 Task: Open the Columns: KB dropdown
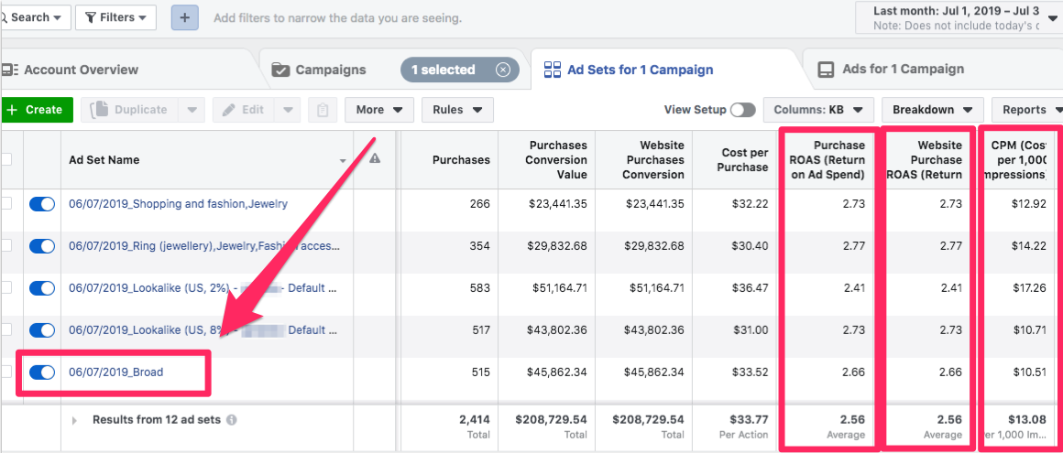(x=817, y=110)
